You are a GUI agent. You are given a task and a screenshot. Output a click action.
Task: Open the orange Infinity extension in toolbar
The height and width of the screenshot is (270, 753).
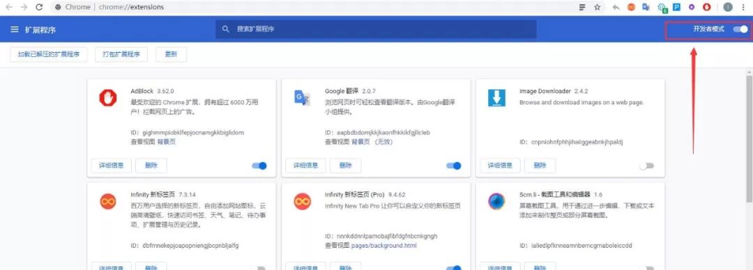coord(632,7)
